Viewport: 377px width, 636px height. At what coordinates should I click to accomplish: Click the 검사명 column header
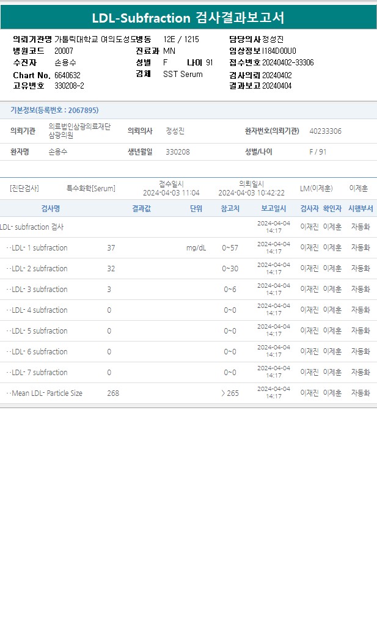(51, 208)
